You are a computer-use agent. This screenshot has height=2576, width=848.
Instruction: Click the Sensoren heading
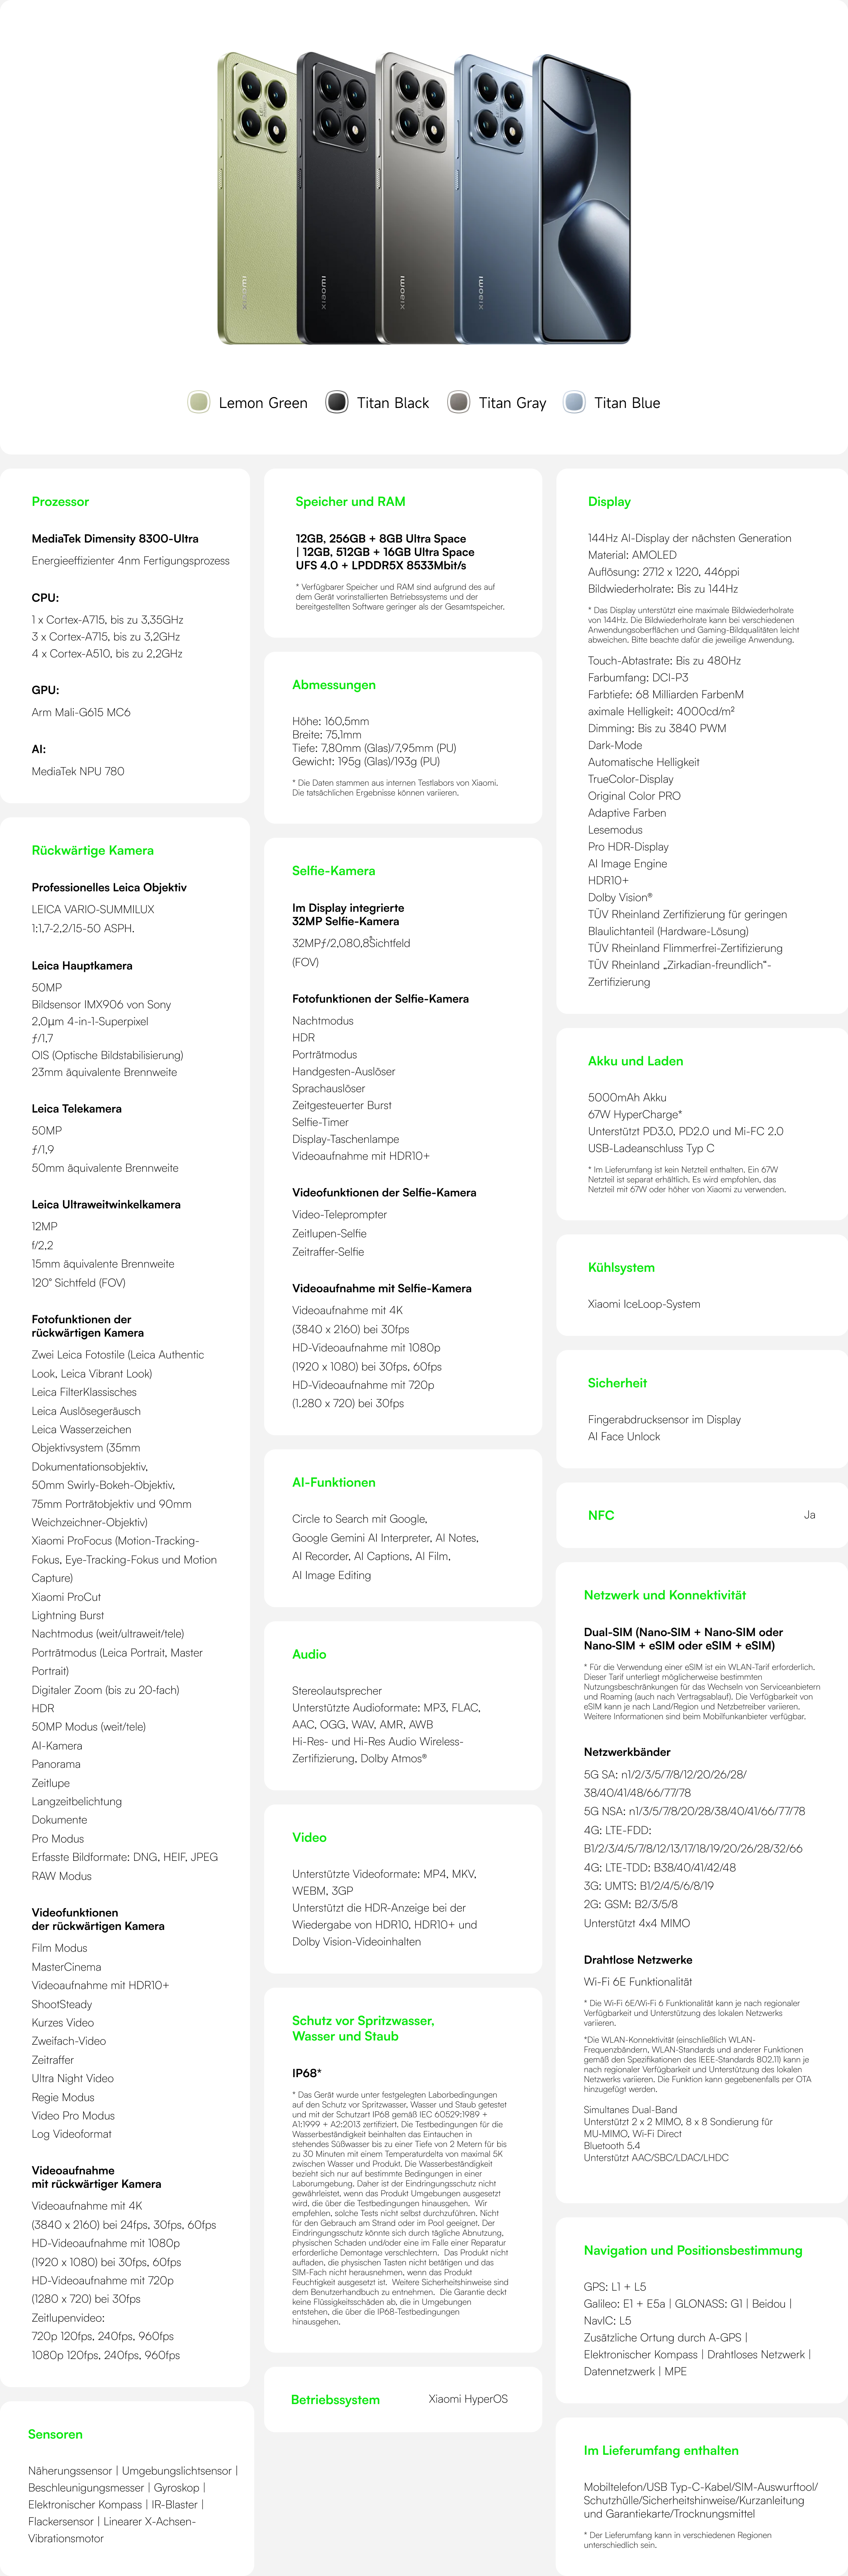(x=55, y=2435)
